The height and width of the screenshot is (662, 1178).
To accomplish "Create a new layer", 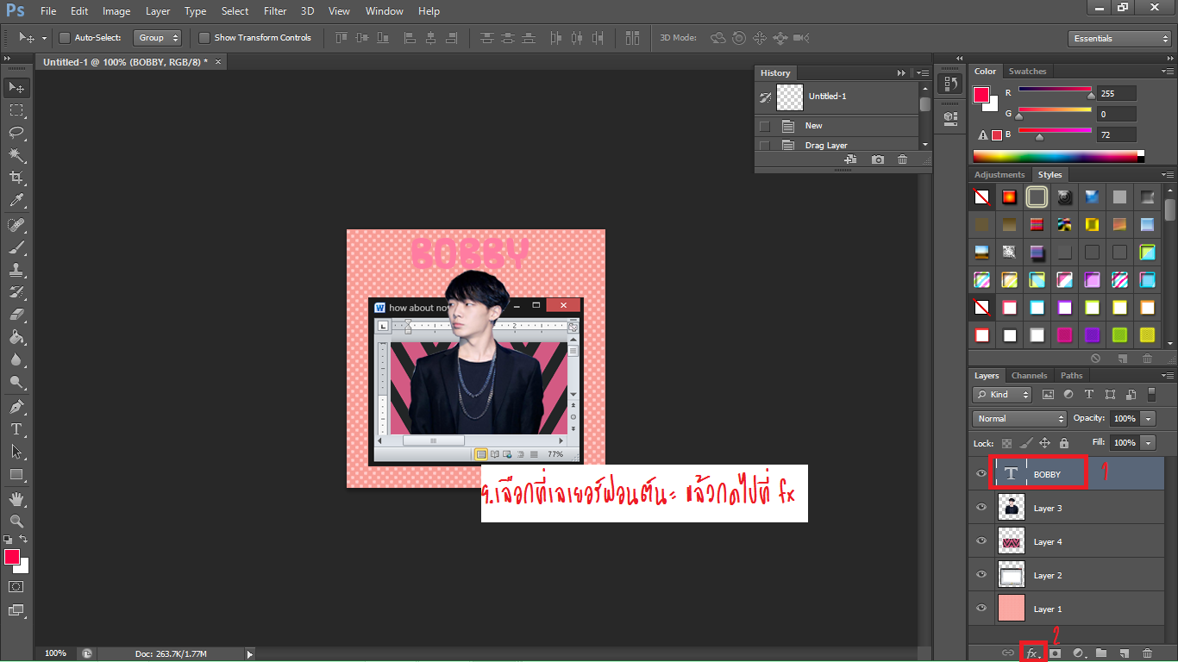I will 1124,653.
